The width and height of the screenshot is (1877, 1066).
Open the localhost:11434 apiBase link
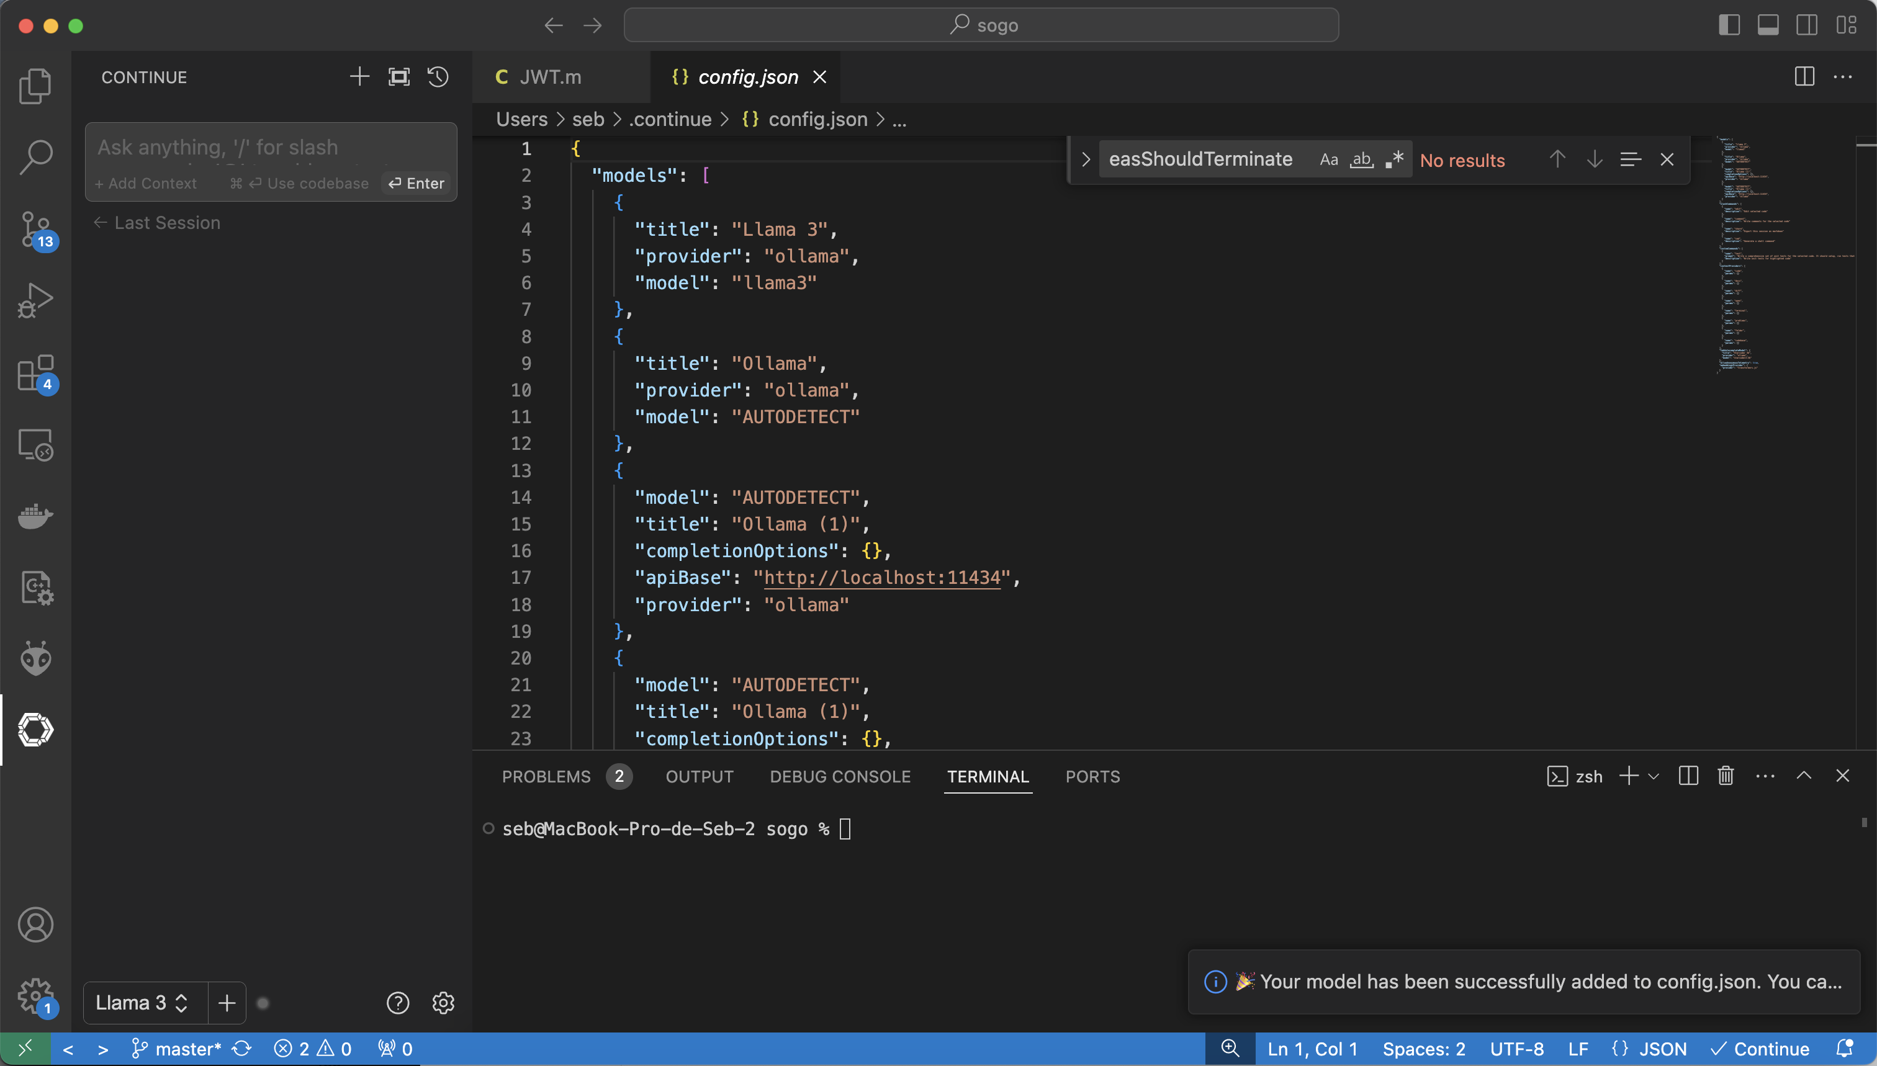882,578
